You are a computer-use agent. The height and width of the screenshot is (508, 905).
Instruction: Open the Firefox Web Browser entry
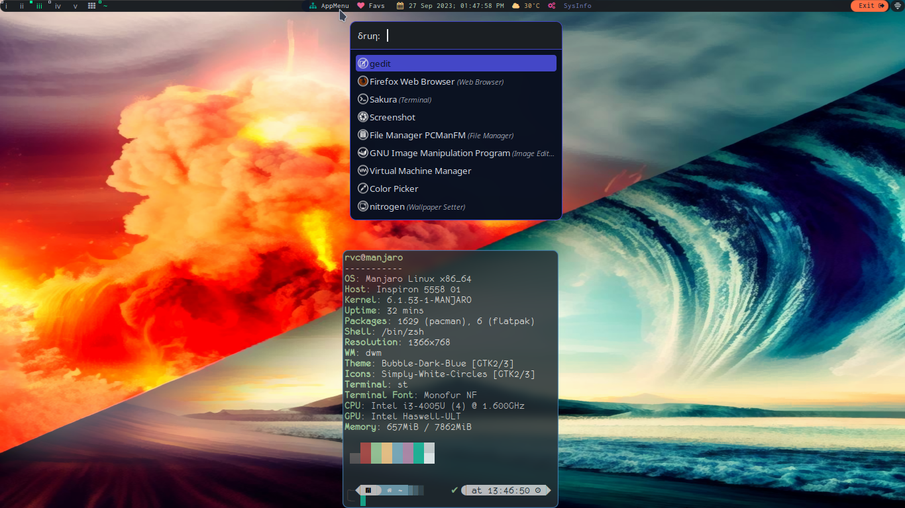point(363,81)
